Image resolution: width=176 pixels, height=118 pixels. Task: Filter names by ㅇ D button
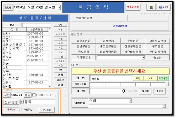tap(60, 52)
